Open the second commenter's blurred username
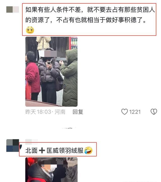The height and width of the screenshot is (182, 161). pyautogui.click(x=31, y=142)
